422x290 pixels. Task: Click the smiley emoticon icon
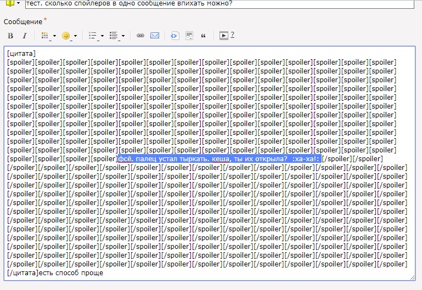click(66, 36)
